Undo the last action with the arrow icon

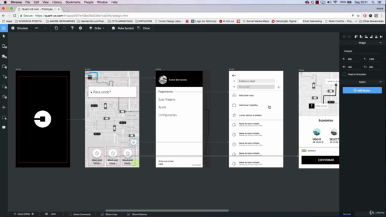pyautogui.click(x=37, y=28)
